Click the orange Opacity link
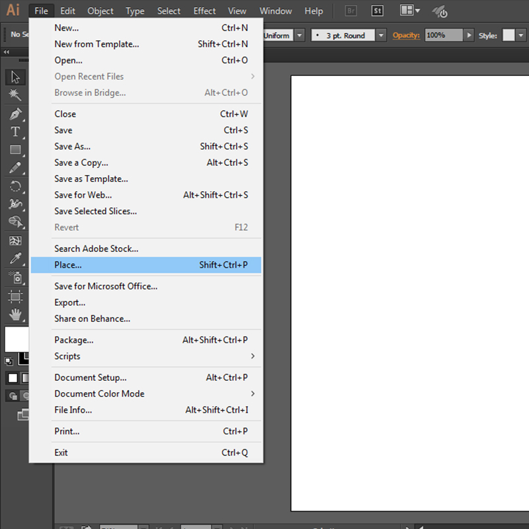529x529 pixels. point(406,35)
